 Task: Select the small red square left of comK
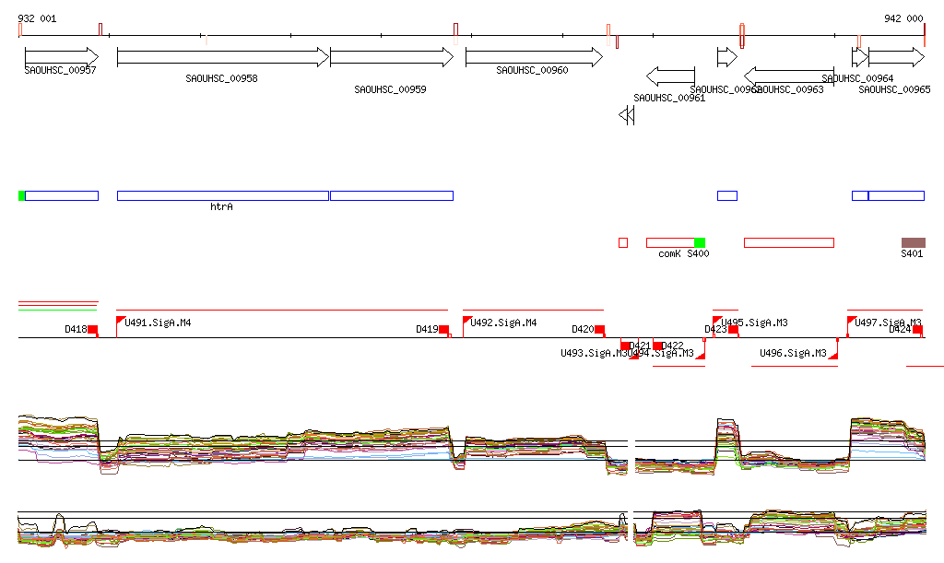coord(623,242)
